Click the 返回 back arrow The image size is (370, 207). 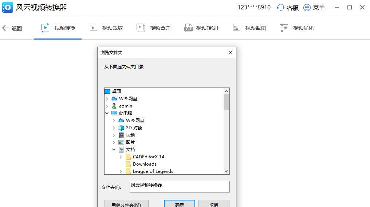pos(5,28)
